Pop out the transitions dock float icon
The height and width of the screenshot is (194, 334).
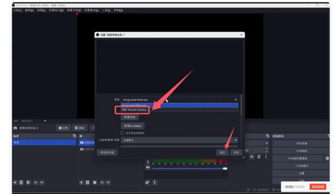(x=268, y=136)
